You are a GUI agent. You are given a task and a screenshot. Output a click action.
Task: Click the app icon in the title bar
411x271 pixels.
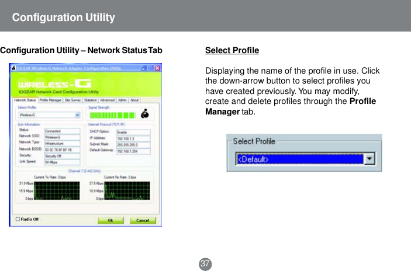tap(13, 68)
